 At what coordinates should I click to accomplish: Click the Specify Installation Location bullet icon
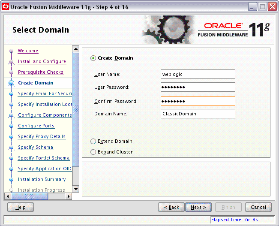coord(12,105)
